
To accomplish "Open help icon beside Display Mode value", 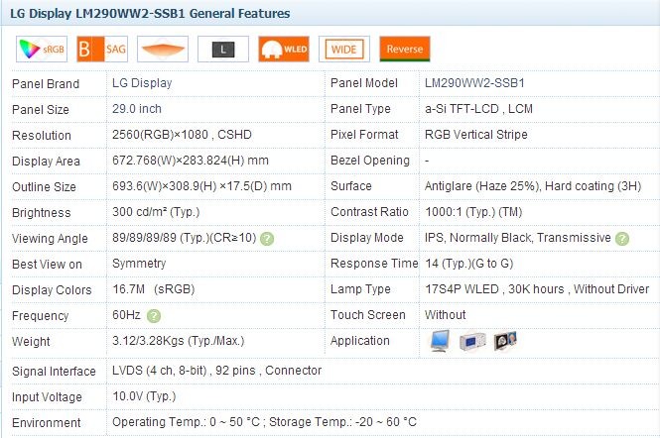I will 622,239.
